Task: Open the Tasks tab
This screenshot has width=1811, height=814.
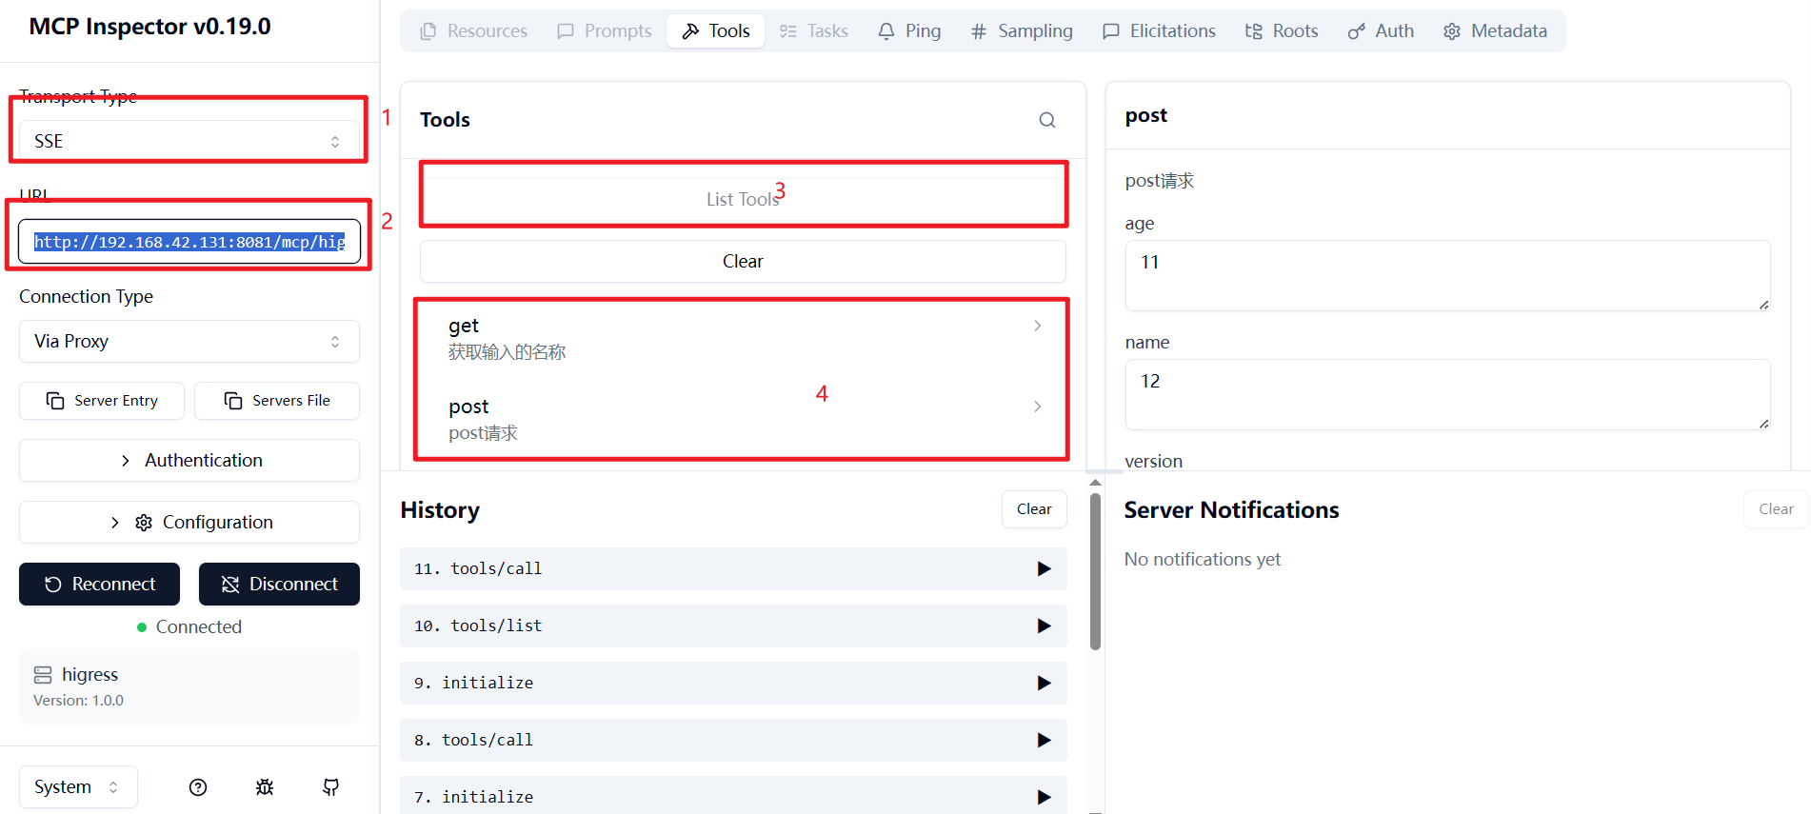Action: pos(814,31)
